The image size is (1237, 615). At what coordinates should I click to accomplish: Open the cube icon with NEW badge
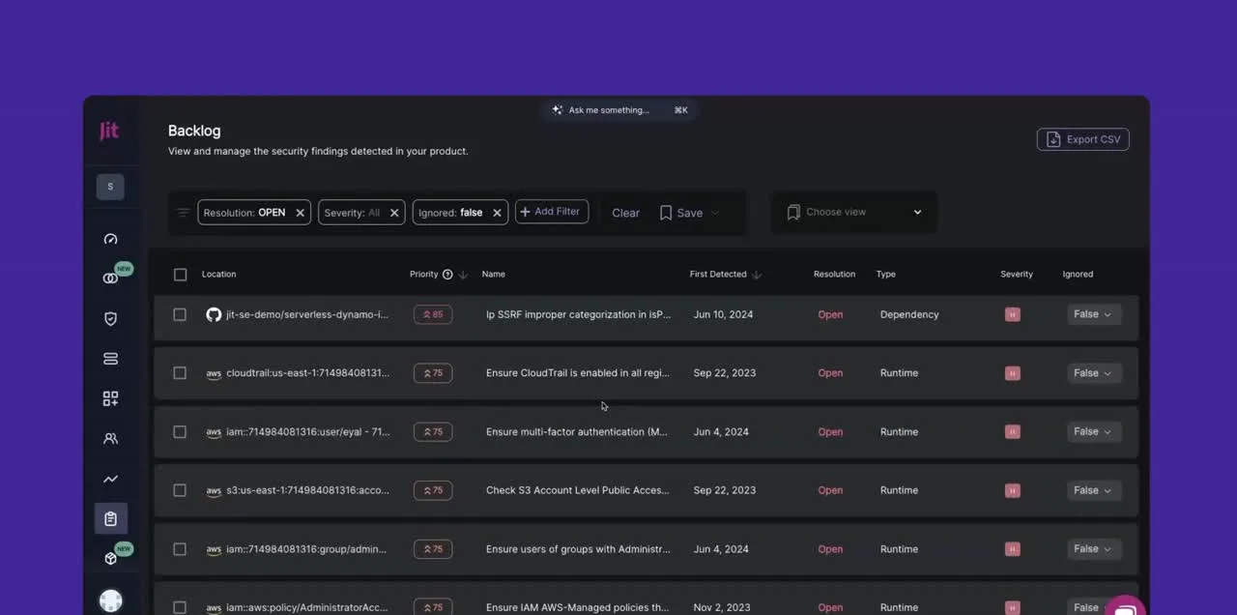(110, 558)
